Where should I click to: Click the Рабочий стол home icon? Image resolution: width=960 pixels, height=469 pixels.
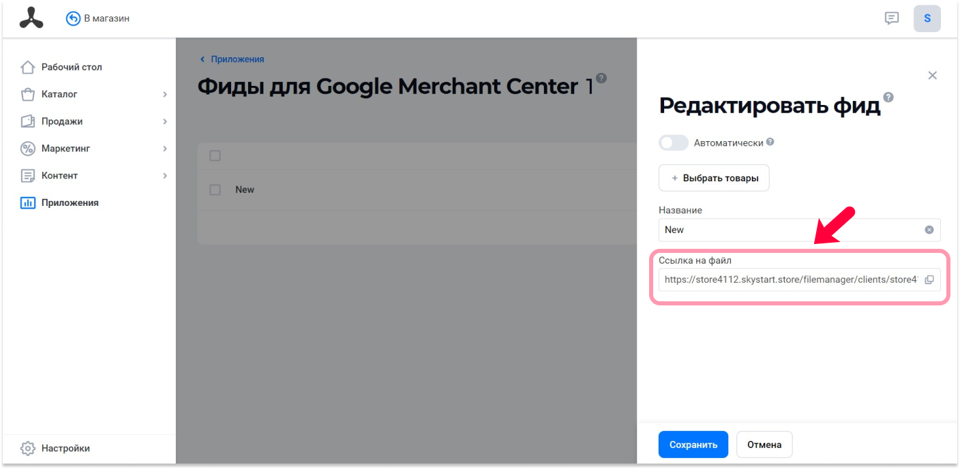[28, 67]
